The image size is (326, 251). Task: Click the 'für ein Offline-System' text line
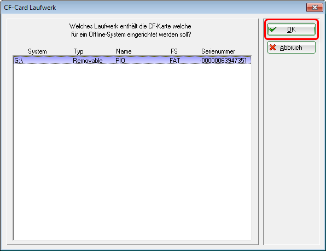tap(131, 34)
